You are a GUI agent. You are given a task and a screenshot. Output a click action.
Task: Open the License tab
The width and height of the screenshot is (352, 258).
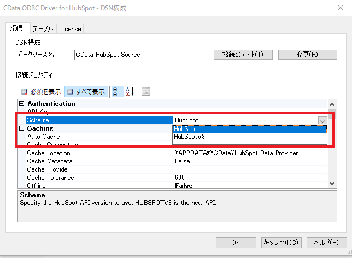pos(71,29)
